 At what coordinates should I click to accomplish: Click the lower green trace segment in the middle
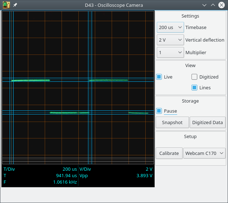[69, 113]
